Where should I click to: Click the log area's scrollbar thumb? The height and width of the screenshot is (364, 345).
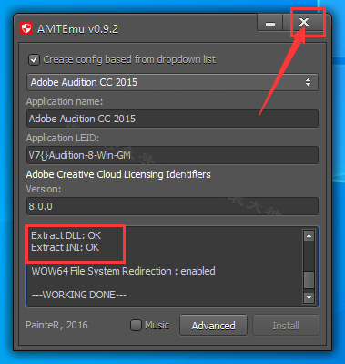point(309,279)
